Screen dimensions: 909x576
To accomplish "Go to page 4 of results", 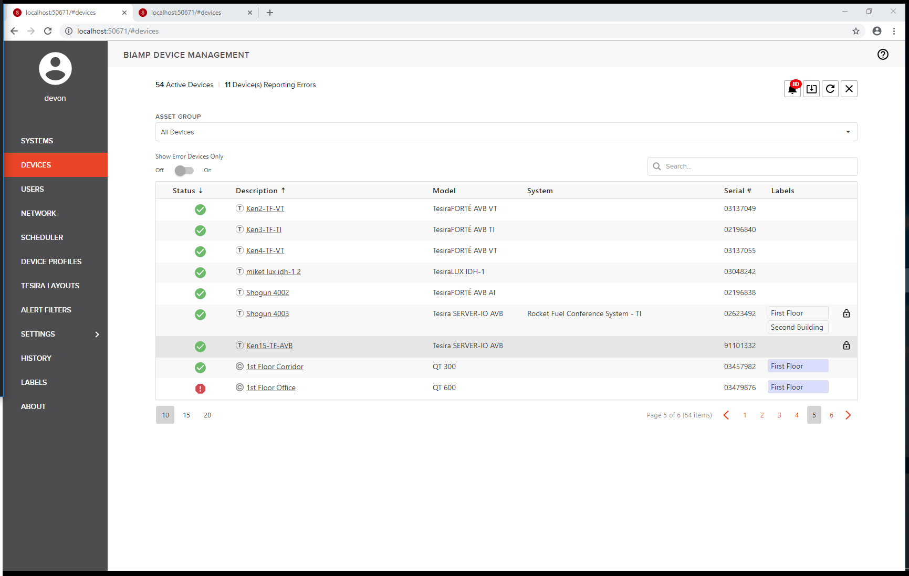I will pos(797,415).
